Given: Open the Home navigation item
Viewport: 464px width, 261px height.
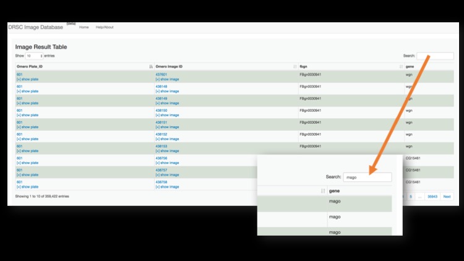Looking at the screenshot, I should click(x=84, y=27).
